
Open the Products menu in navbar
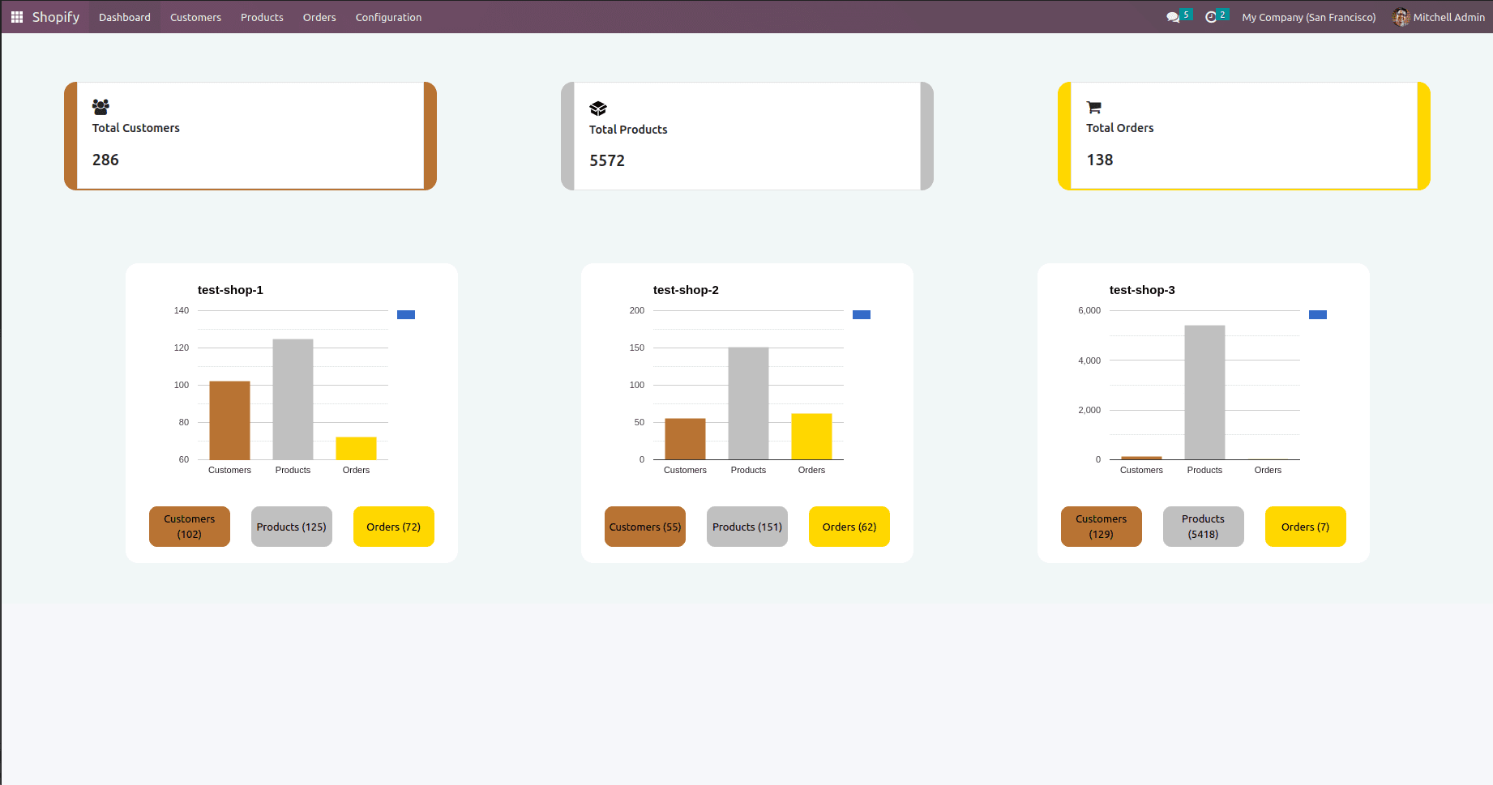262,17
